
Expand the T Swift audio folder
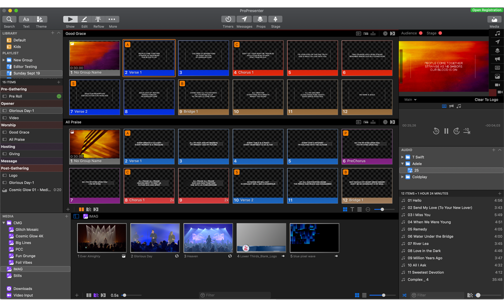tap(403, 157)
